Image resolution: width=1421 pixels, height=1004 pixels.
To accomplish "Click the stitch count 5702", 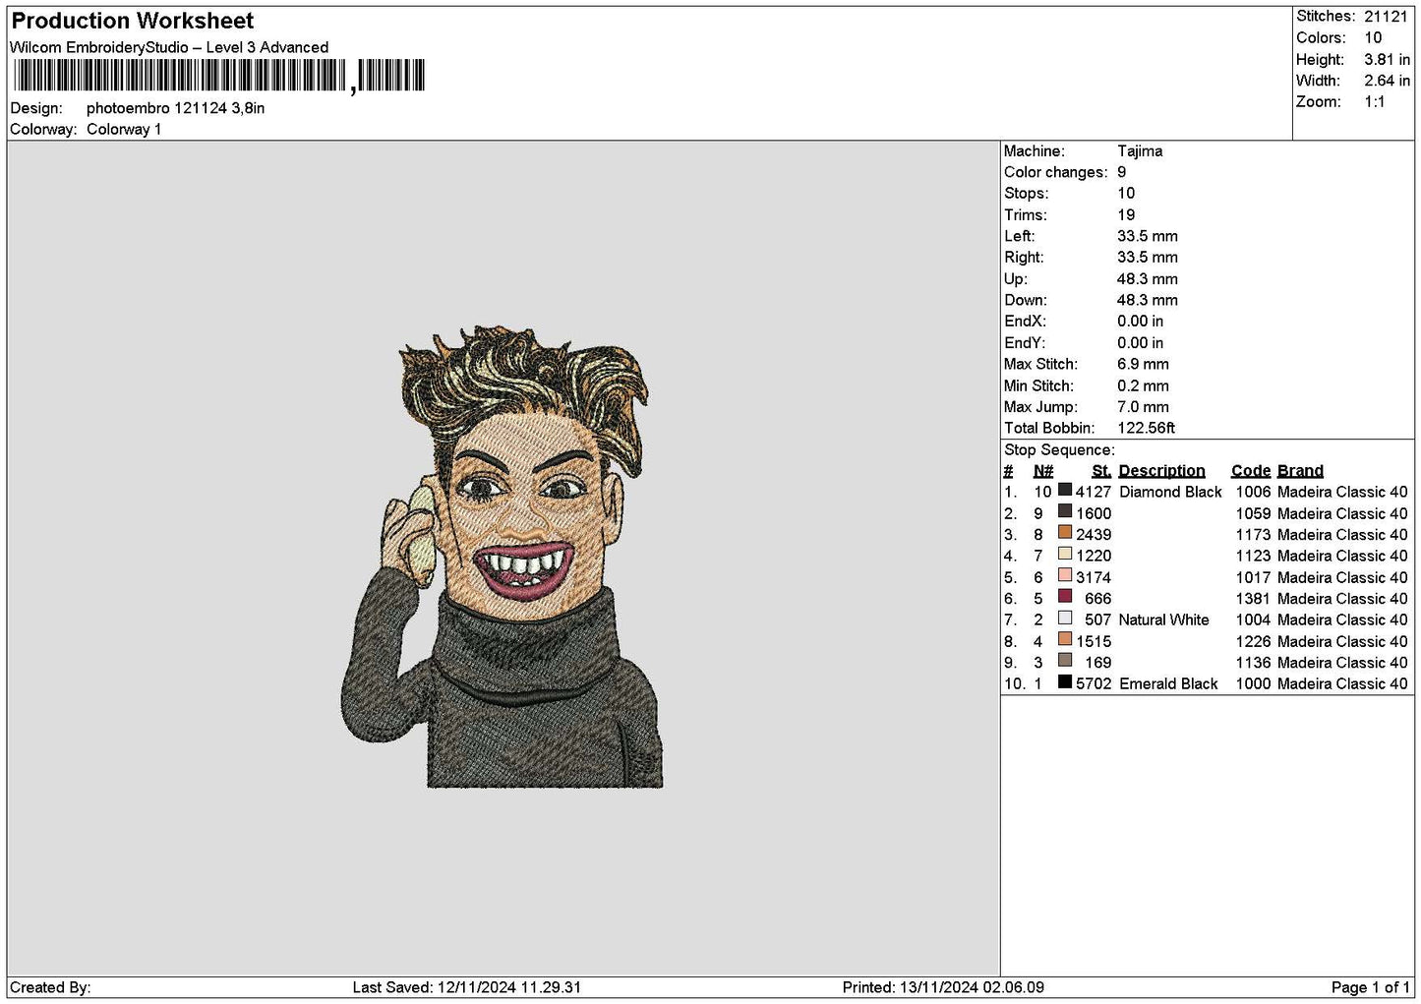I will [1094, 683].
